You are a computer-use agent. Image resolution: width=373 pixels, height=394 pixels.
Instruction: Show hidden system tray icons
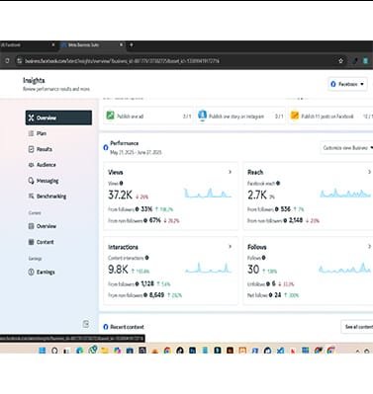pos(357,352)
